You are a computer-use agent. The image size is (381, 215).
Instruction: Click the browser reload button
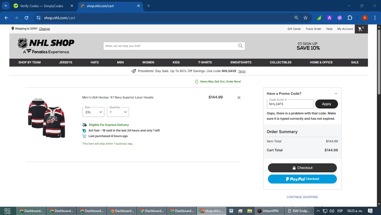coord(26,18)
